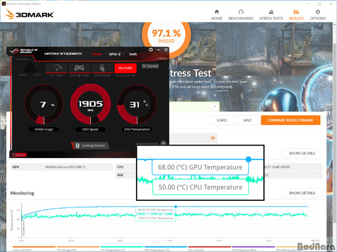This screenshot has width=337, height=252.
Task: Select Silent mode owl icon
Action: 102,68
